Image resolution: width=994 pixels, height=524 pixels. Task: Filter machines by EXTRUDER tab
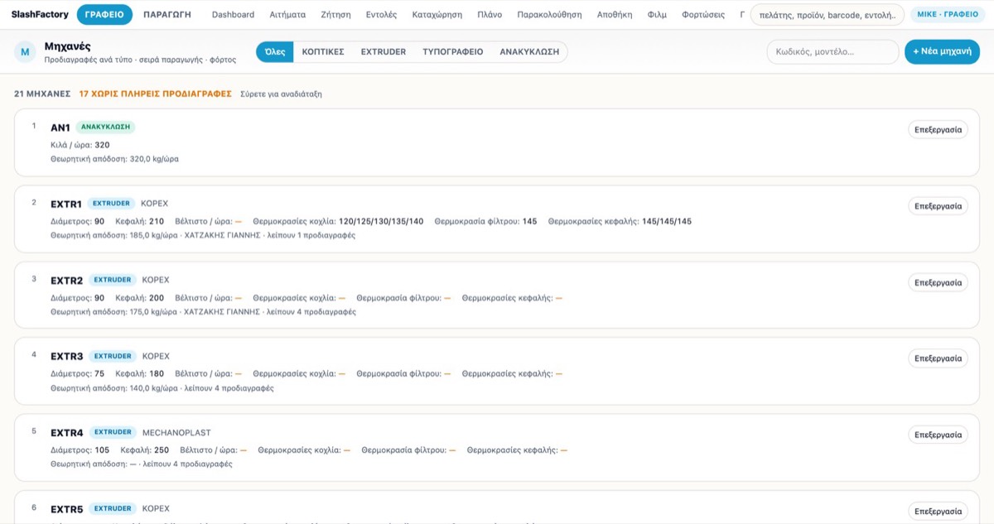[384, 51]
